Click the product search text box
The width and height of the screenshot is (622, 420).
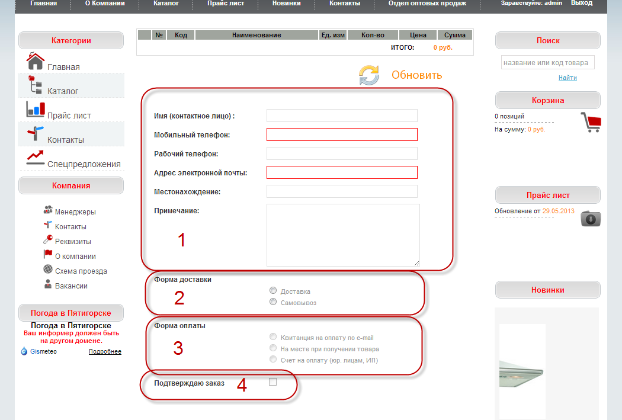(x=548, y=63)
